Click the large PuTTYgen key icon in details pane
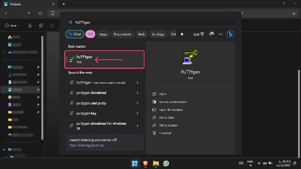The image size is (301, 169). click(x=190, y=57)
